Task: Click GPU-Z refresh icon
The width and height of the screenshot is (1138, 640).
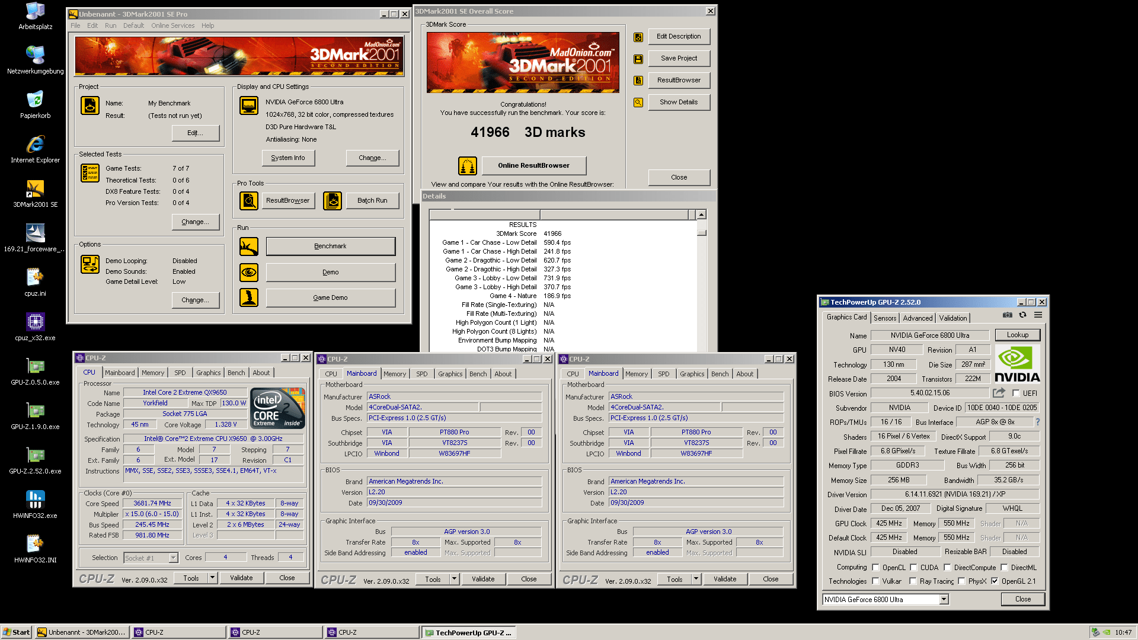Action: coord(1022,315)
